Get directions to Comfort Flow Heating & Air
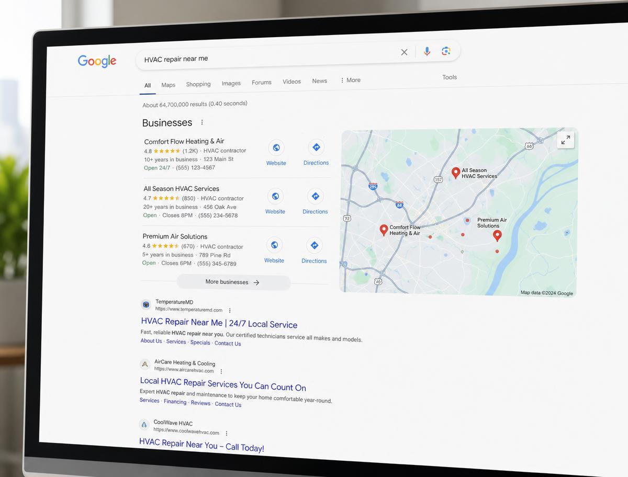Viewport: 628px width, 477px height. click(316, 147)
